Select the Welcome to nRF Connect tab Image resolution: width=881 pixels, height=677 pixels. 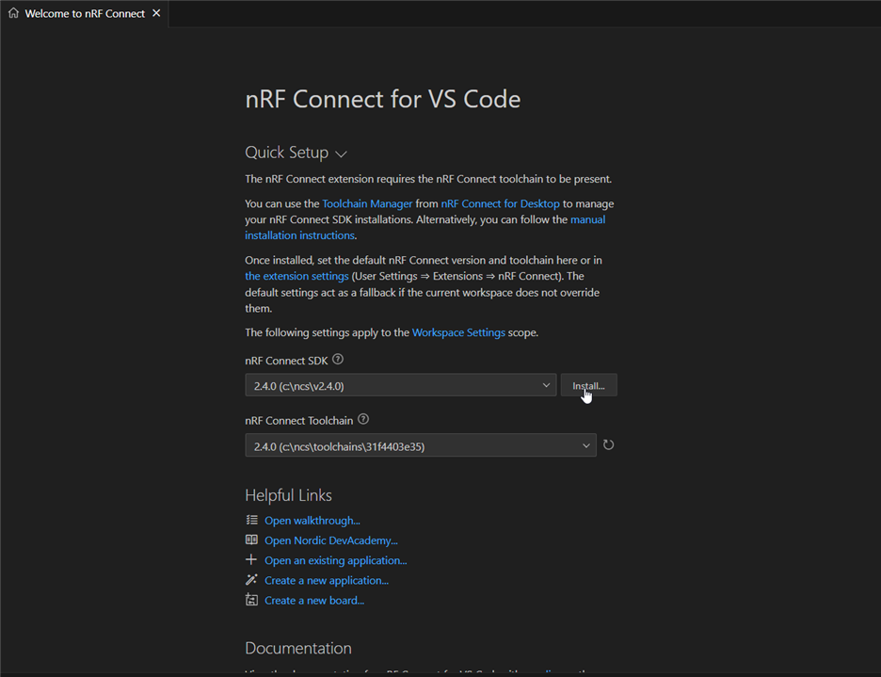pos(85,13)
